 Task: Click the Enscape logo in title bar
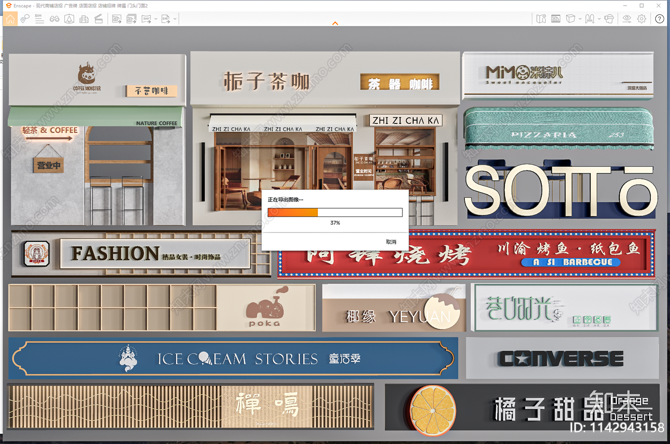(8, 5)
